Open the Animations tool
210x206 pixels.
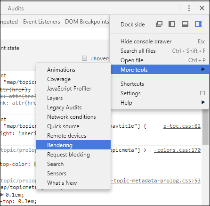click(x=73, y=70)
